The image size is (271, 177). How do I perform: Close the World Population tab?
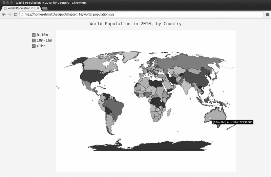[38, 8]
